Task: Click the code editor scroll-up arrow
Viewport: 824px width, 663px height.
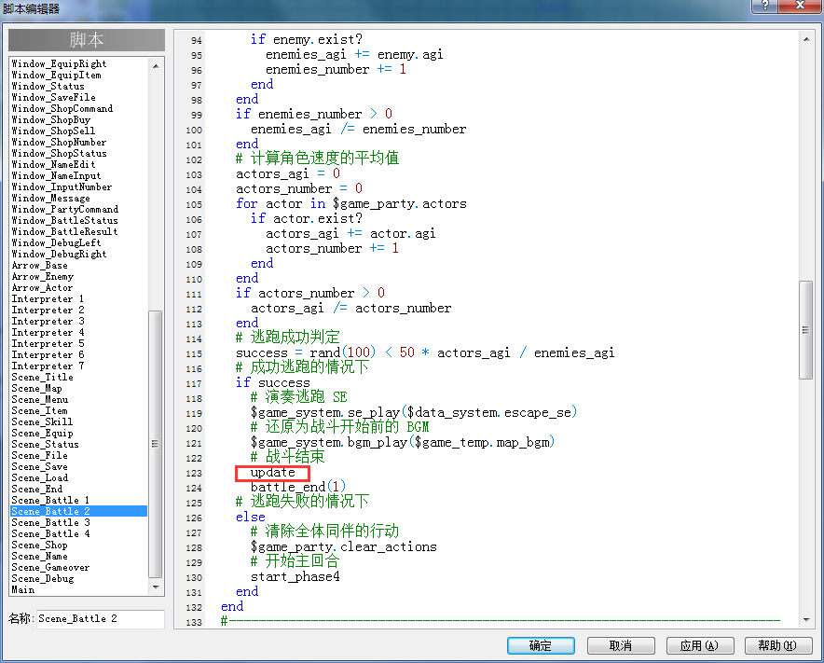Action: coord(806,39)
